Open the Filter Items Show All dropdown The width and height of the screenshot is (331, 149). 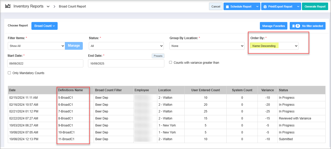[x=36, y=46]
